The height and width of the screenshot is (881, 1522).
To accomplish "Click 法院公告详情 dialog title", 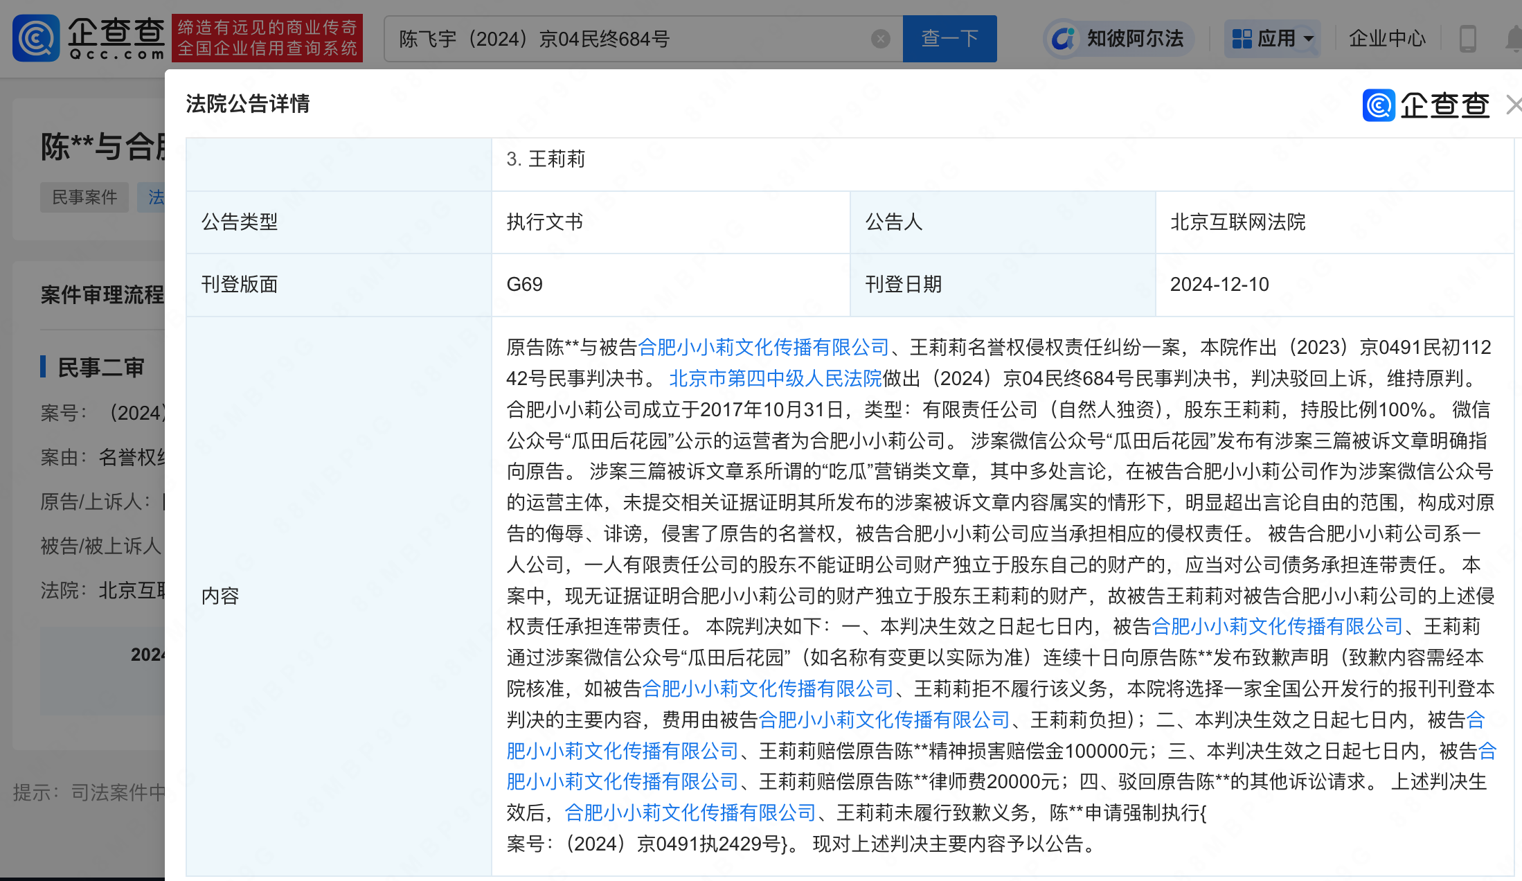I will [x=248, y=104].
